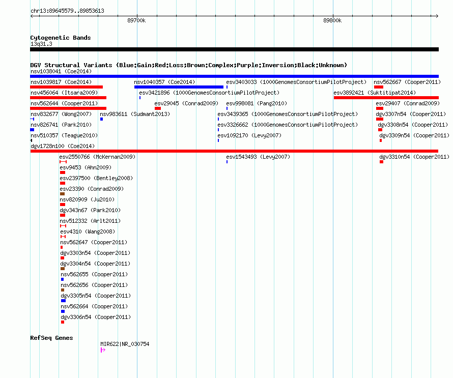Open dgv3306n54 (Cooper2011) variant
This screenshot has height=378, width=453.
96,317
